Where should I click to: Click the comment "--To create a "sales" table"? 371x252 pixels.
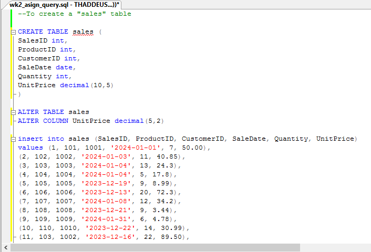pos(75,14)
